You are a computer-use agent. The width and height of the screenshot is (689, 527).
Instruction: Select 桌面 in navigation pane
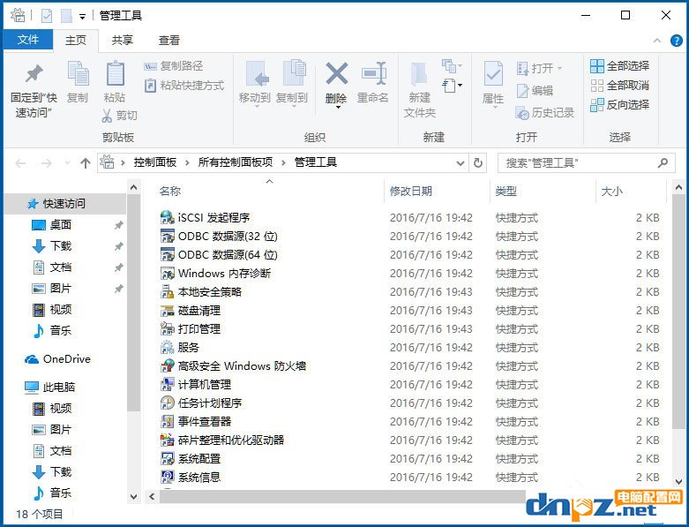[60, 225]
